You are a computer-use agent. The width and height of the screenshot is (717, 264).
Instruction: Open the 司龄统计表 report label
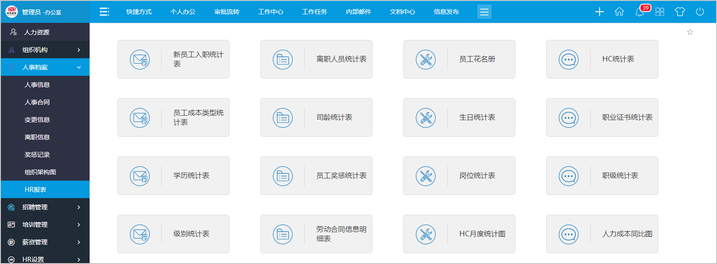(x=334, y=117)
